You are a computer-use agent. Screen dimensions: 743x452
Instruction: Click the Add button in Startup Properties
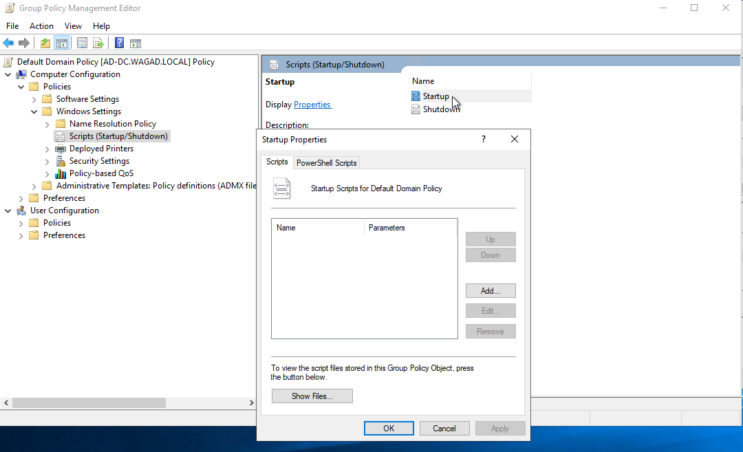[490, 290]
